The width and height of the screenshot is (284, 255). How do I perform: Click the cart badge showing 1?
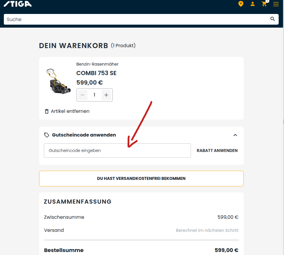pyautogui.click(x=267, y=1)
